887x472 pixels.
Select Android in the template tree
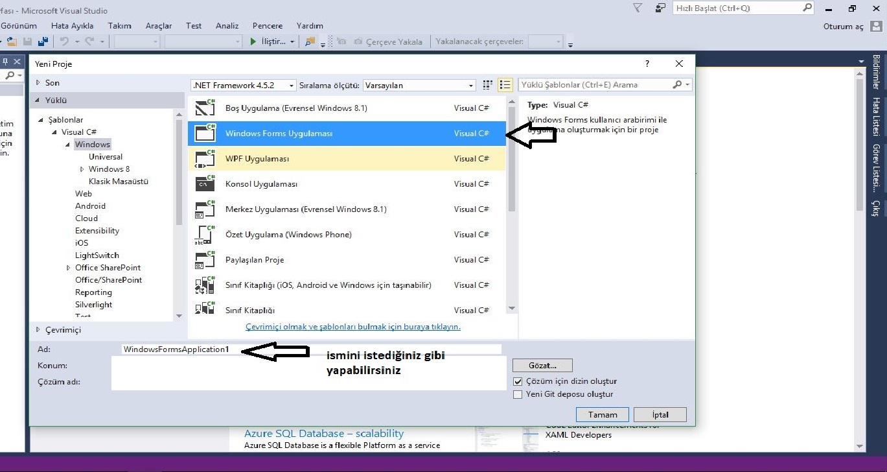90,206
